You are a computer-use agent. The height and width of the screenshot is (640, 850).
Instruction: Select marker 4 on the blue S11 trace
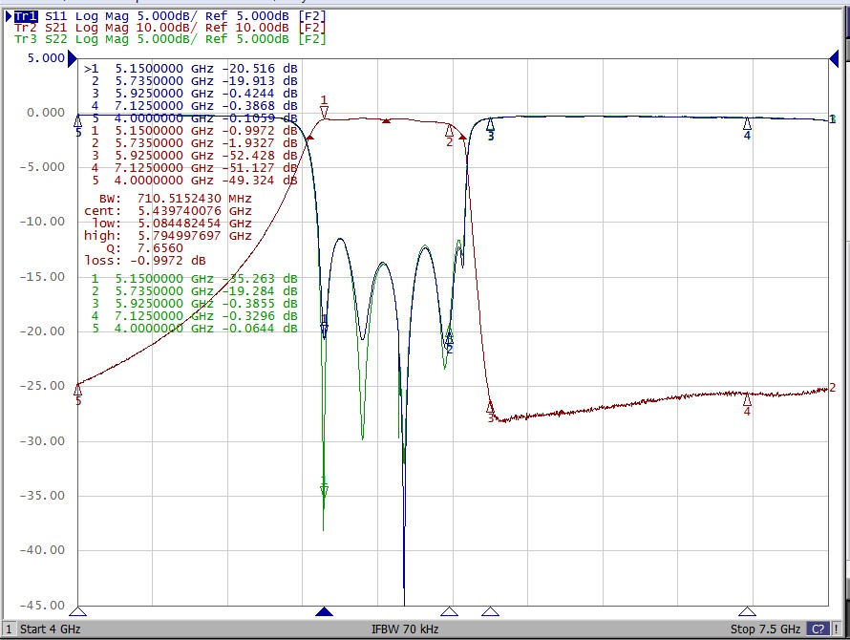pyautogui.click(x=747, y=124)
